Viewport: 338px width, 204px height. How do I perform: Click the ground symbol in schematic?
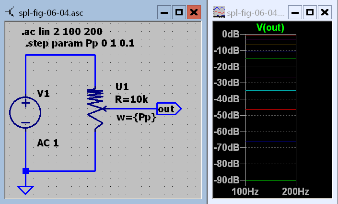[25, 189]
